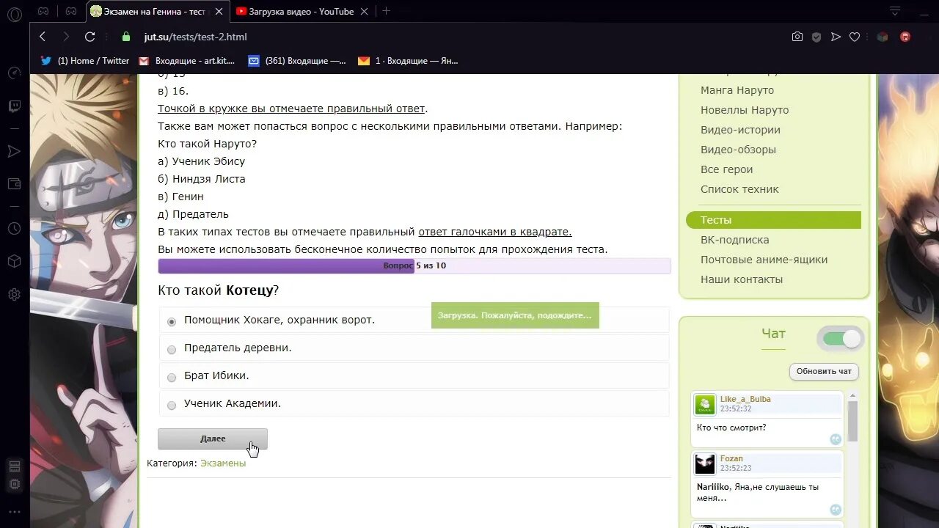Select the Экзамен на Генина tab
This screenshot has height=528, width=939.
[x=154, y=11]
